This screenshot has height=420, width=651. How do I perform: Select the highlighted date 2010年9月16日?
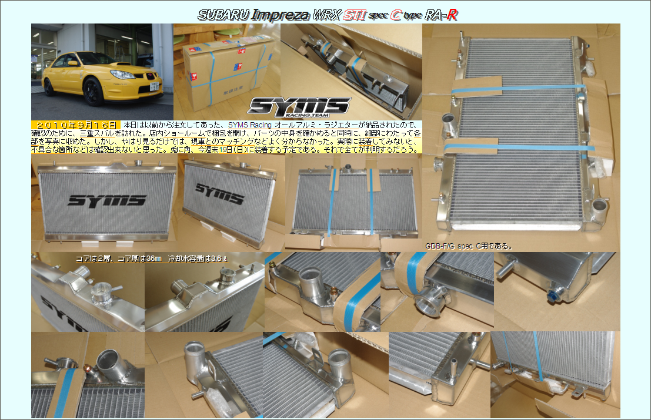click(x=75, y=125)
